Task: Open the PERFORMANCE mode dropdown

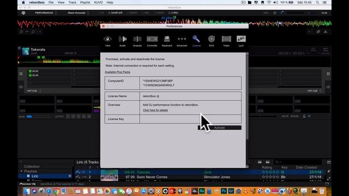Action: pos(46,13)
